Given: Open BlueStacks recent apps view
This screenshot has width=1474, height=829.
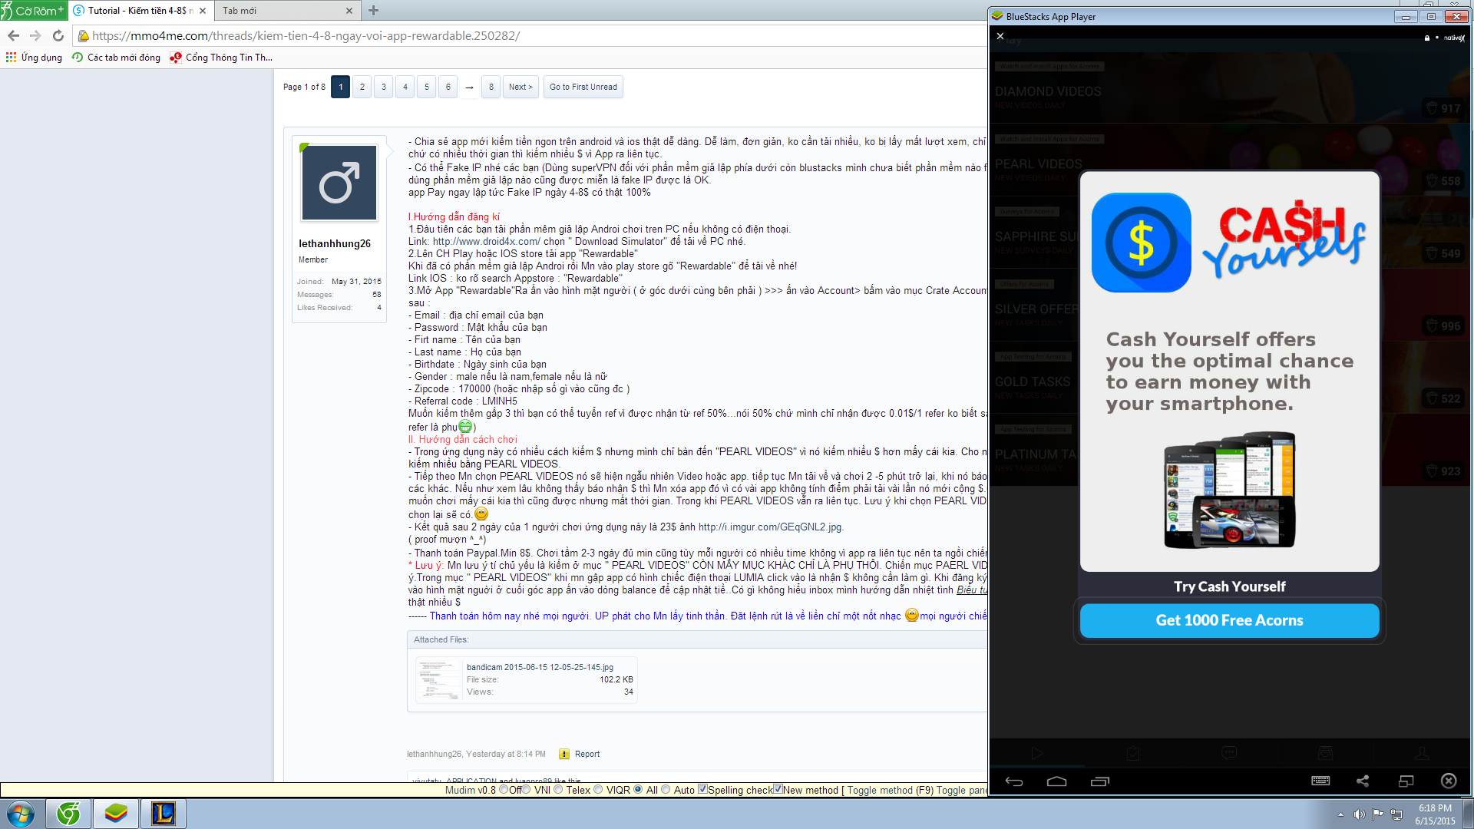Looking at the screenshot, I should pyautogui.click(x=1099, y=781).
